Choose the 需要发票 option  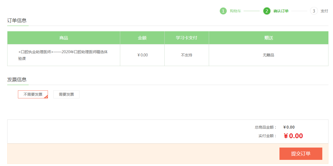point(66,94)
